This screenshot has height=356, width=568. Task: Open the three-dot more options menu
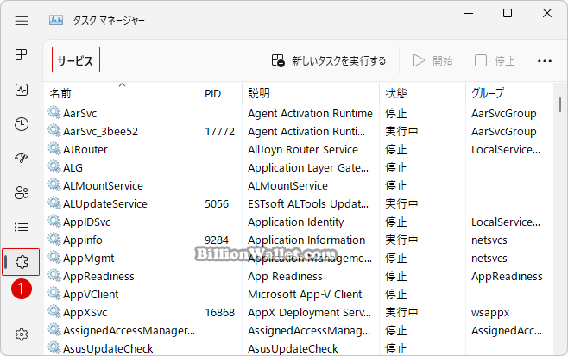coord(545,61)
